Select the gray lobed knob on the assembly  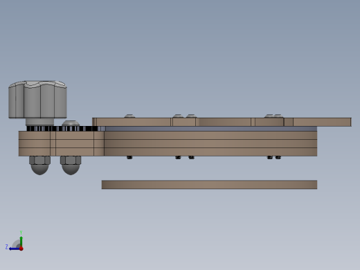37,100
